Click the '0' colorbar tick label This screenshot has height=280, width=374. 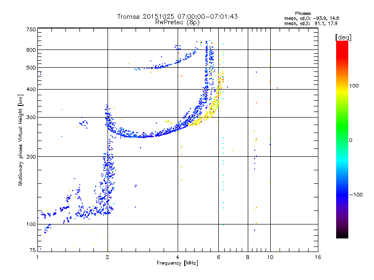point(351,140)
